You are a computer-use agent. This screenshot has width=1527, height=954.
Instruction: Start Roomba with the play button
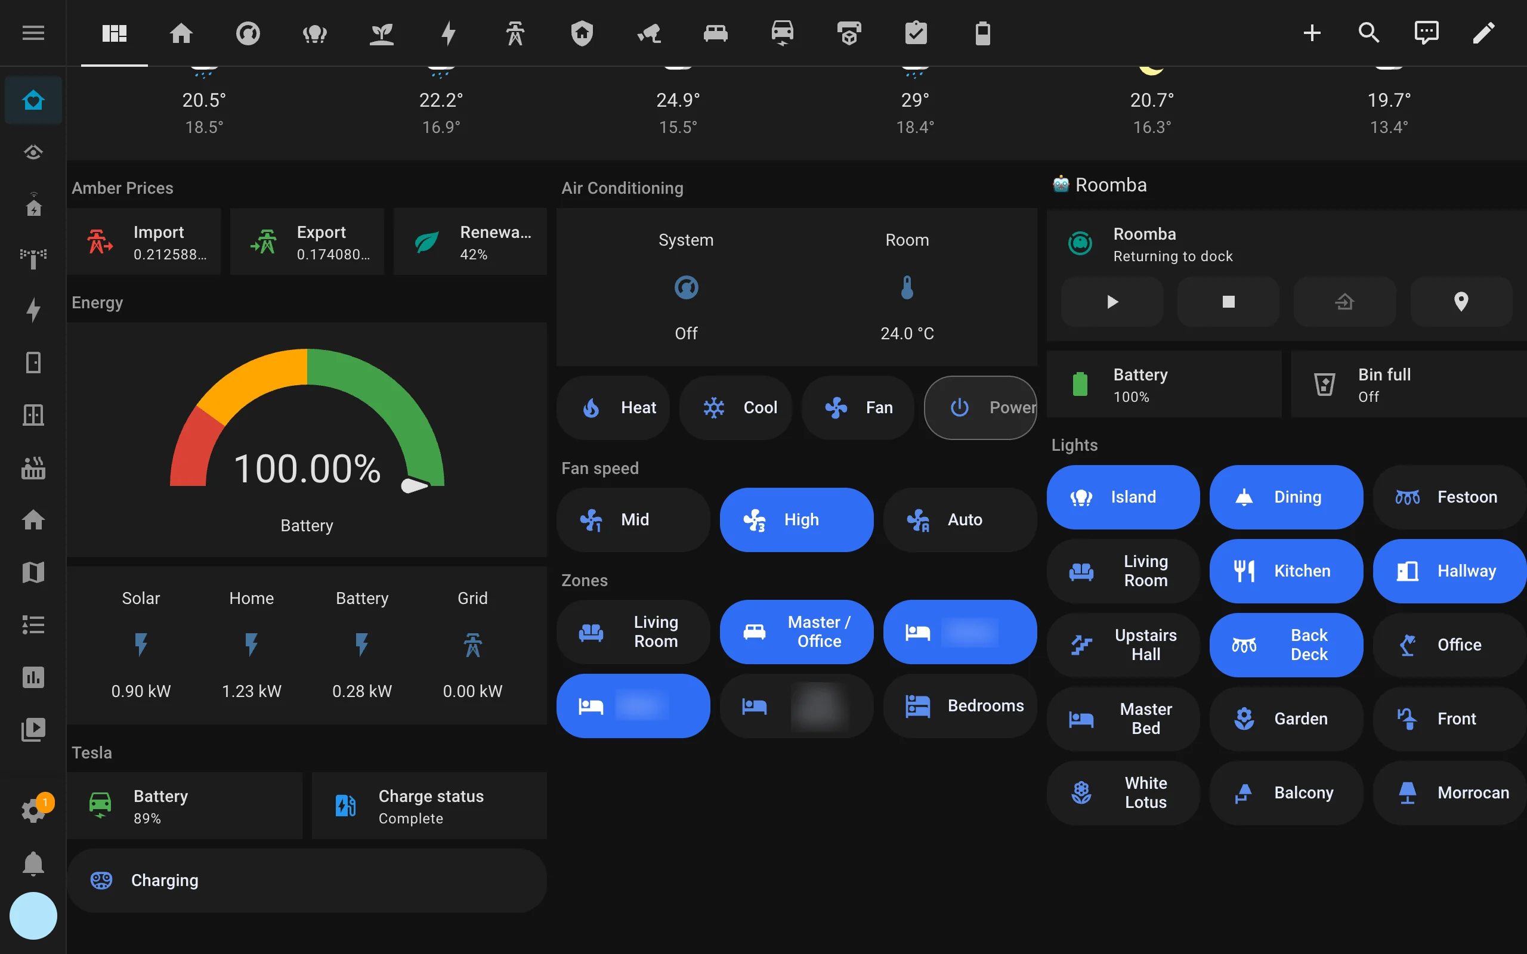coord(1112,302)
